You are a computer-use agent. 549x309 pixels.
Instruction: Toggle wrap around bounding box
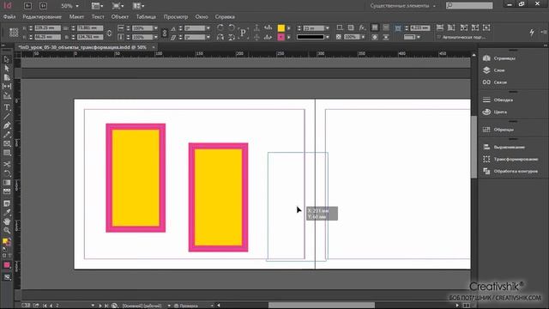coord(386,27)
